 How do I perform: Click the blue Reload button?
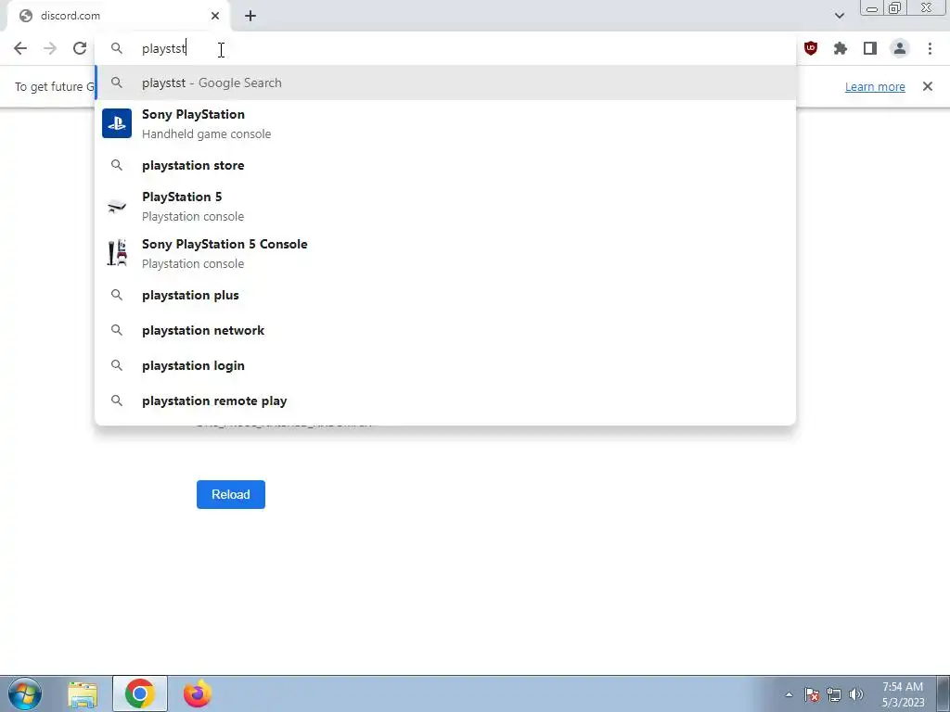click(x=231, y=495)
